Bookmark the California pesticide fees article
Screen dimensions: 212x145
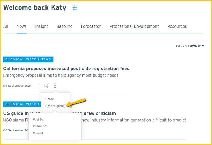[x=46, y=86]
